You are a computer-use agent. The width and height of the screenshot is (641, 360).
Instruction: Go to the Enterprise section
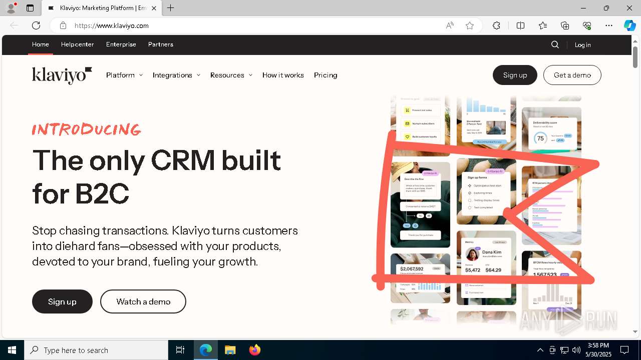121,44
